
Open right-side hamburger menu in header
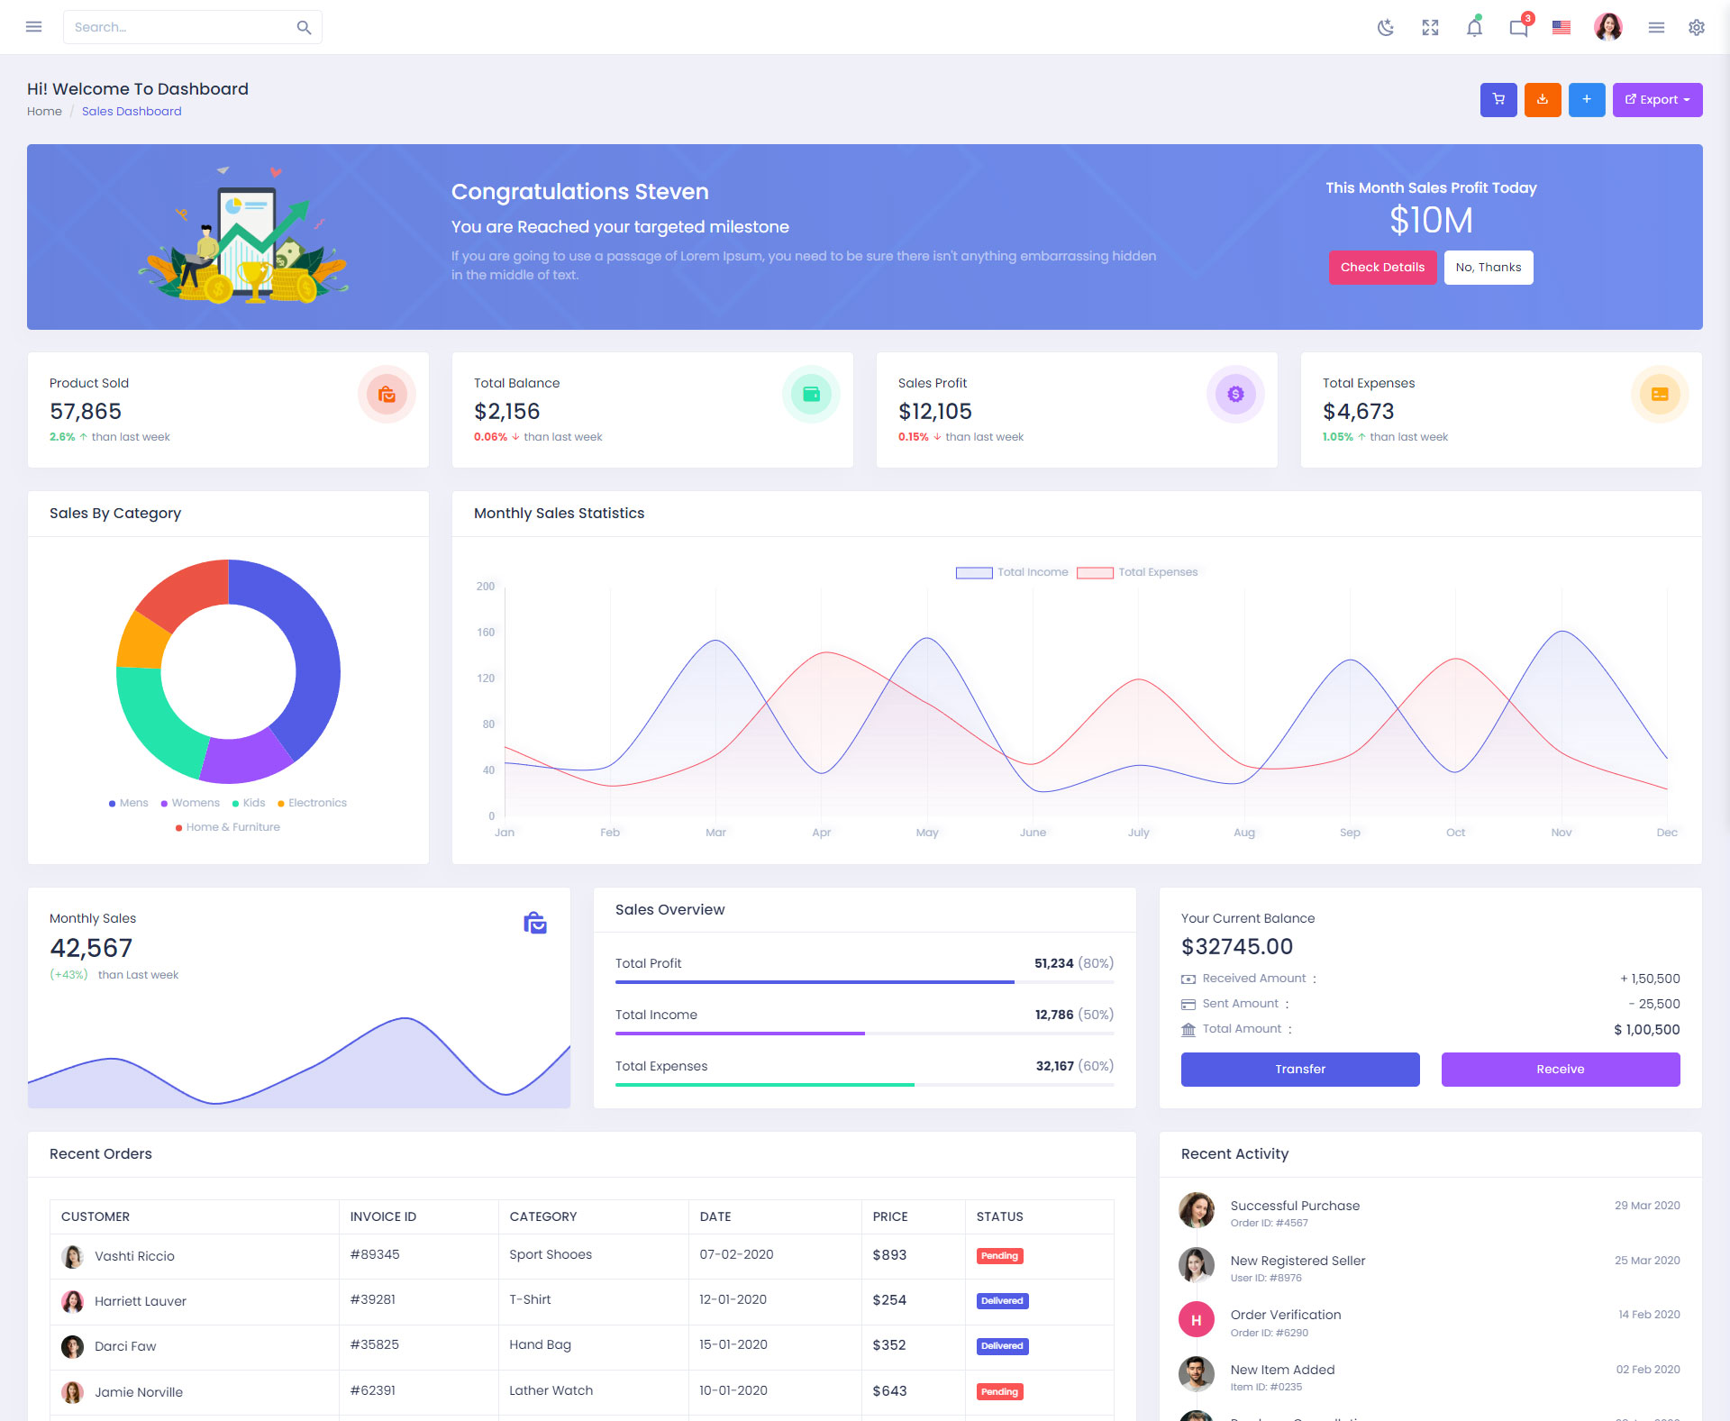point(1656,27)
